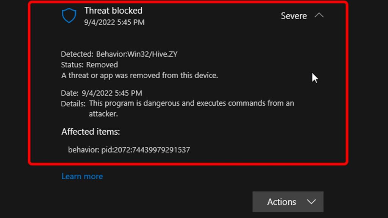The height and width of the screenshot is (218, 388).
Task: Select the shield badge in the alert header
Action: (x=69, y=15)
